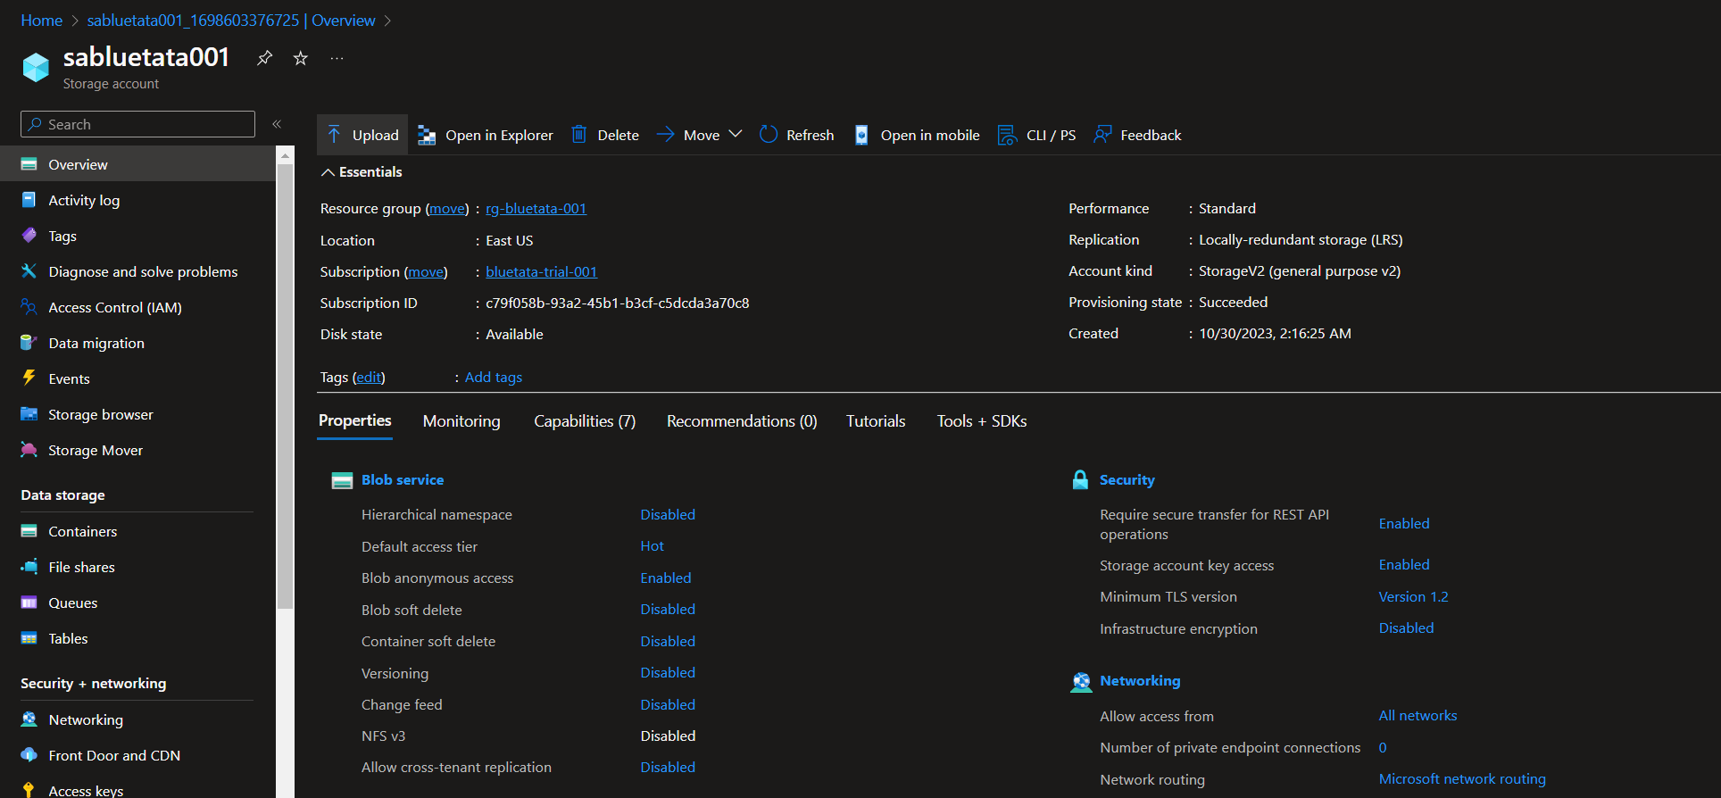The width and height of the screenshot is (1721, 798).
Task: Click the CLI / PS icon
Action: coord(1007,135)
